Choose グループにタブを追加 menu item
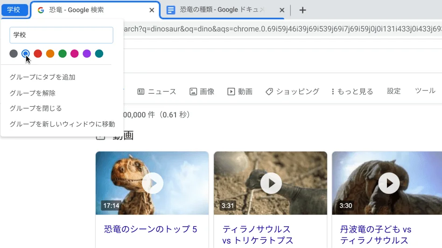Viewport: 442px width, 248px height. 42,77
